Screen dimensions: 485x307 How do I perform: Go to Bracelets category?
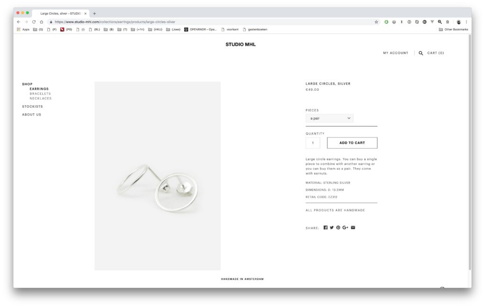pos(40,94)
